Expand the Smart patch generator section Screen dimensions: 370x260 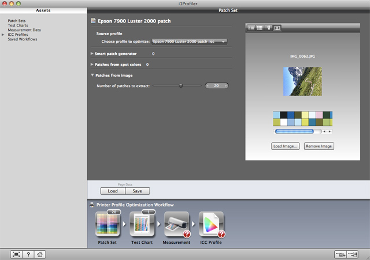pyautogui.click(x=92, y=54)
